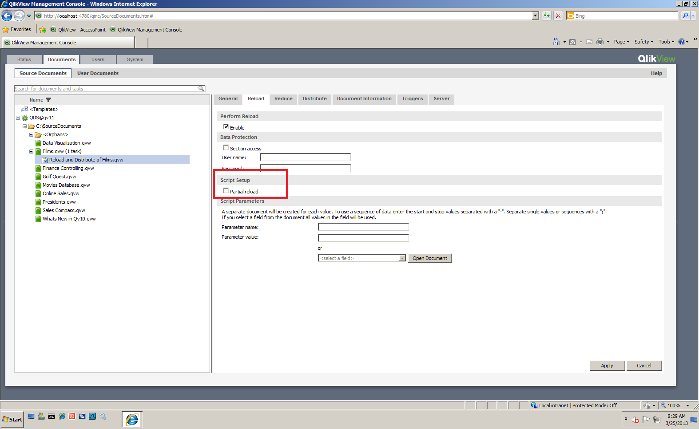
Task: Click the red square icon in Quick Launch
Action: pos(72,416)
